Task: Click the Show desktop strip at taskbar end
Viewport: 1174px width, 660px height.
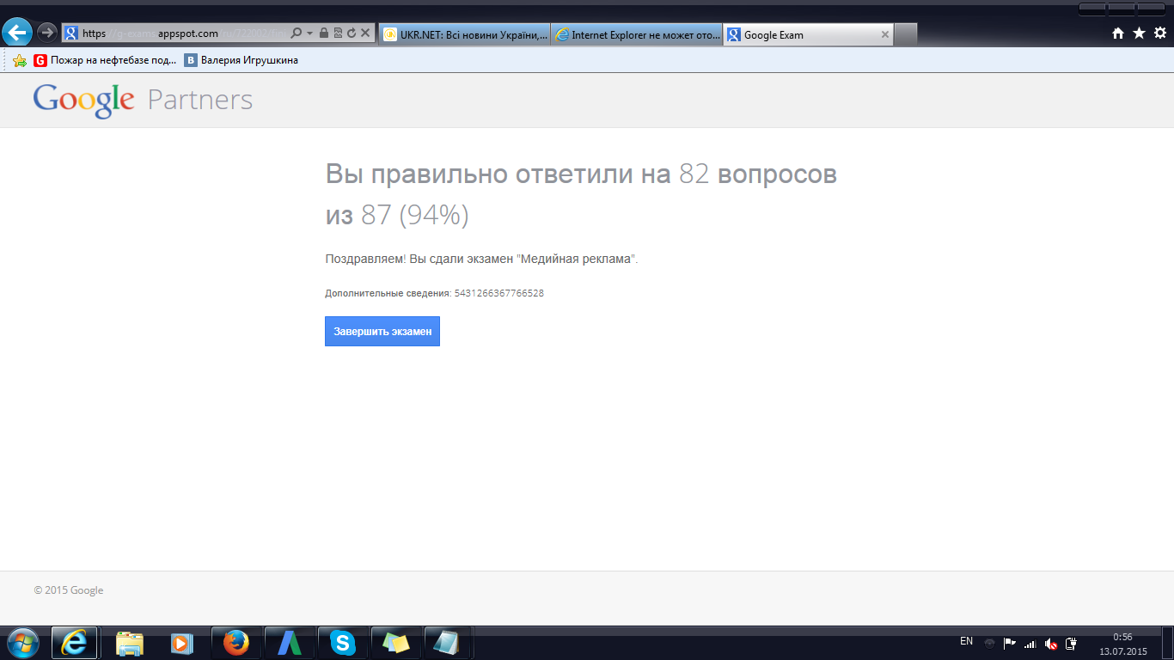Action: pyautogui.click(x=1168, y=643)
